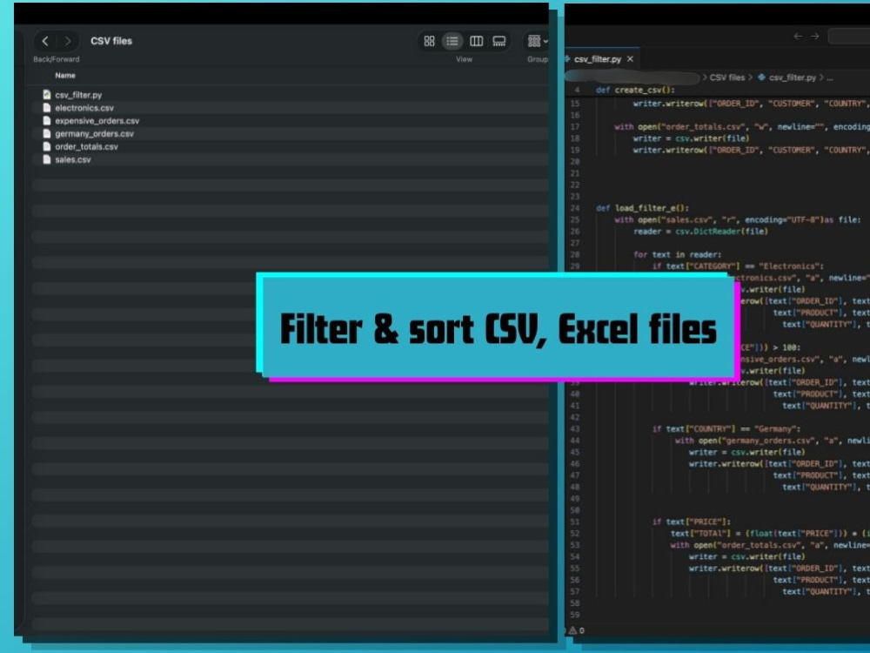This screenshot has width=870, height=653.
Task: Navigate back using the editor arrow
Action: [798, 36]
